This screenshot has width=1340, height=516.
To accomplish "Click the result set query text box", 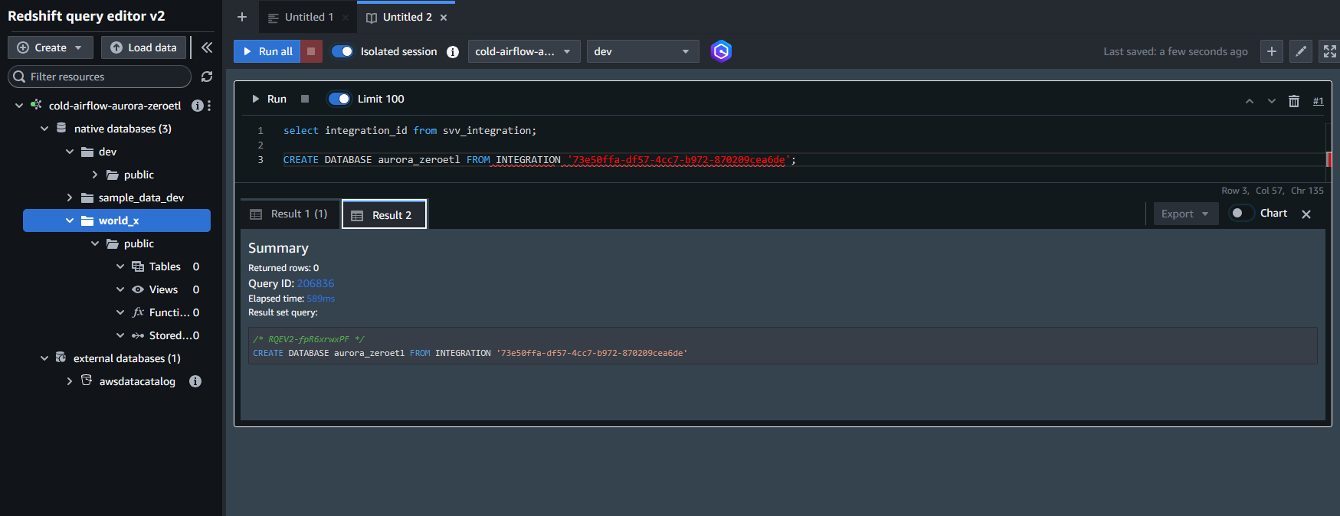I will point(782,345).
